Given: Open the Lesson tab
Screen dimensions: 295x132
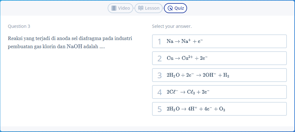Looking at the screenshot, I should click(149, 8).
